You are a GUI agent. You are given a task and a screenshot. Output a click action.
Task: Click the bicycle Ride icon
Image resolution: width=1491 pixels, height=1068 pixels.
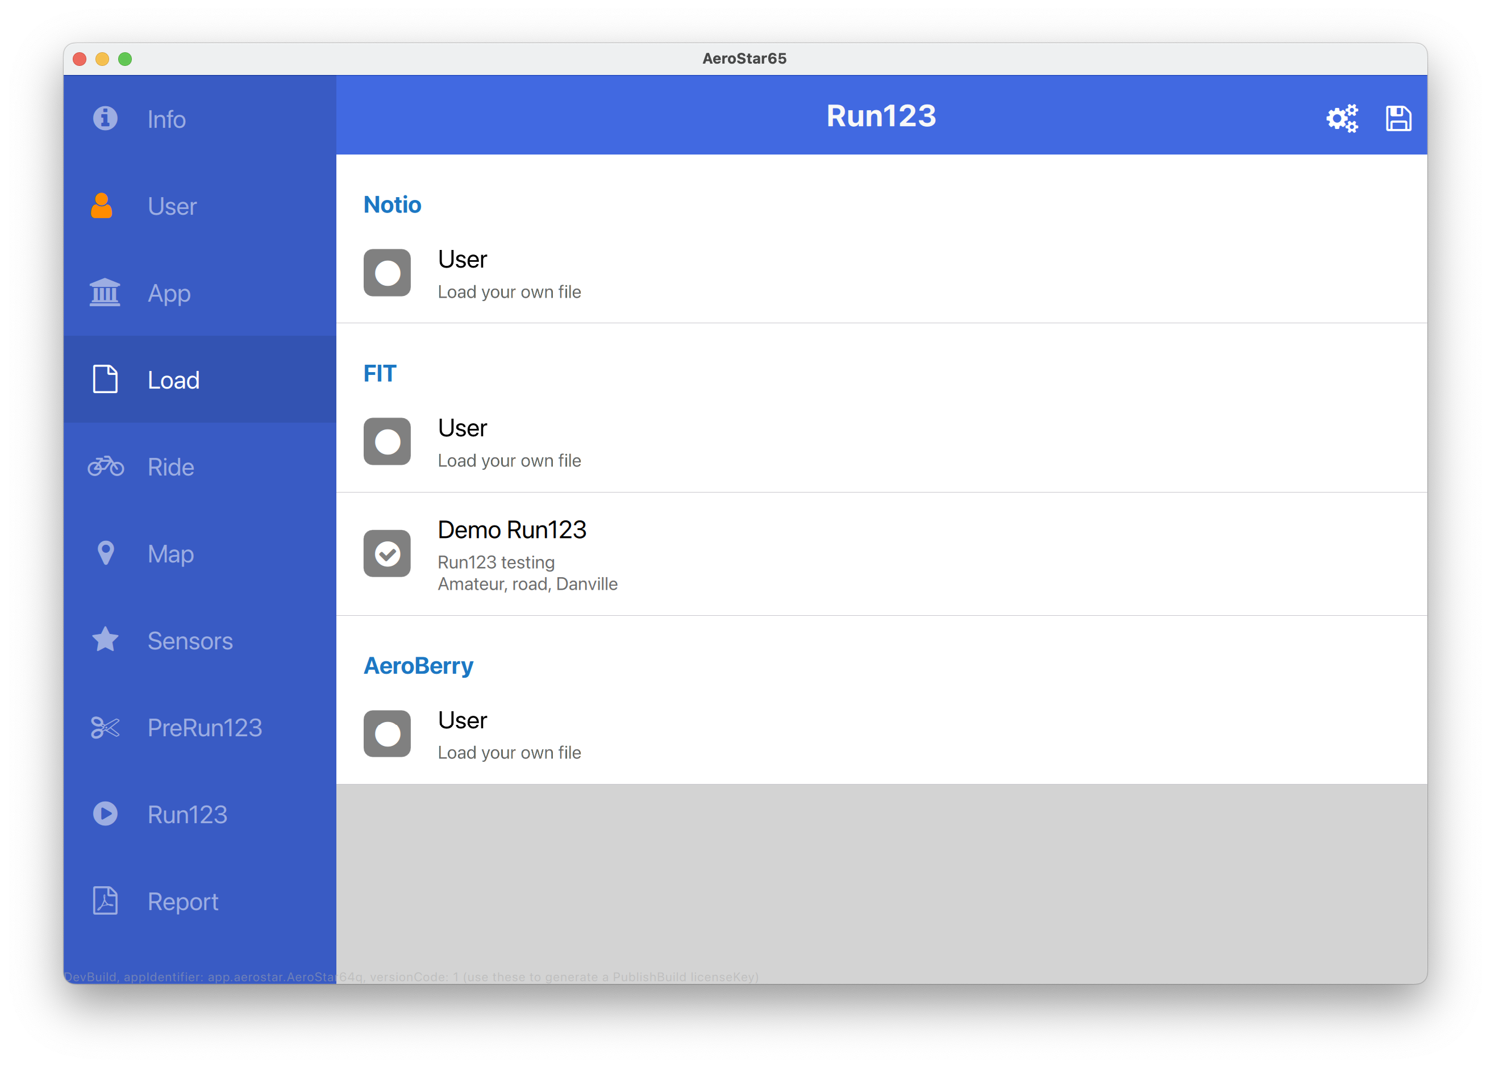click(106, 466)
